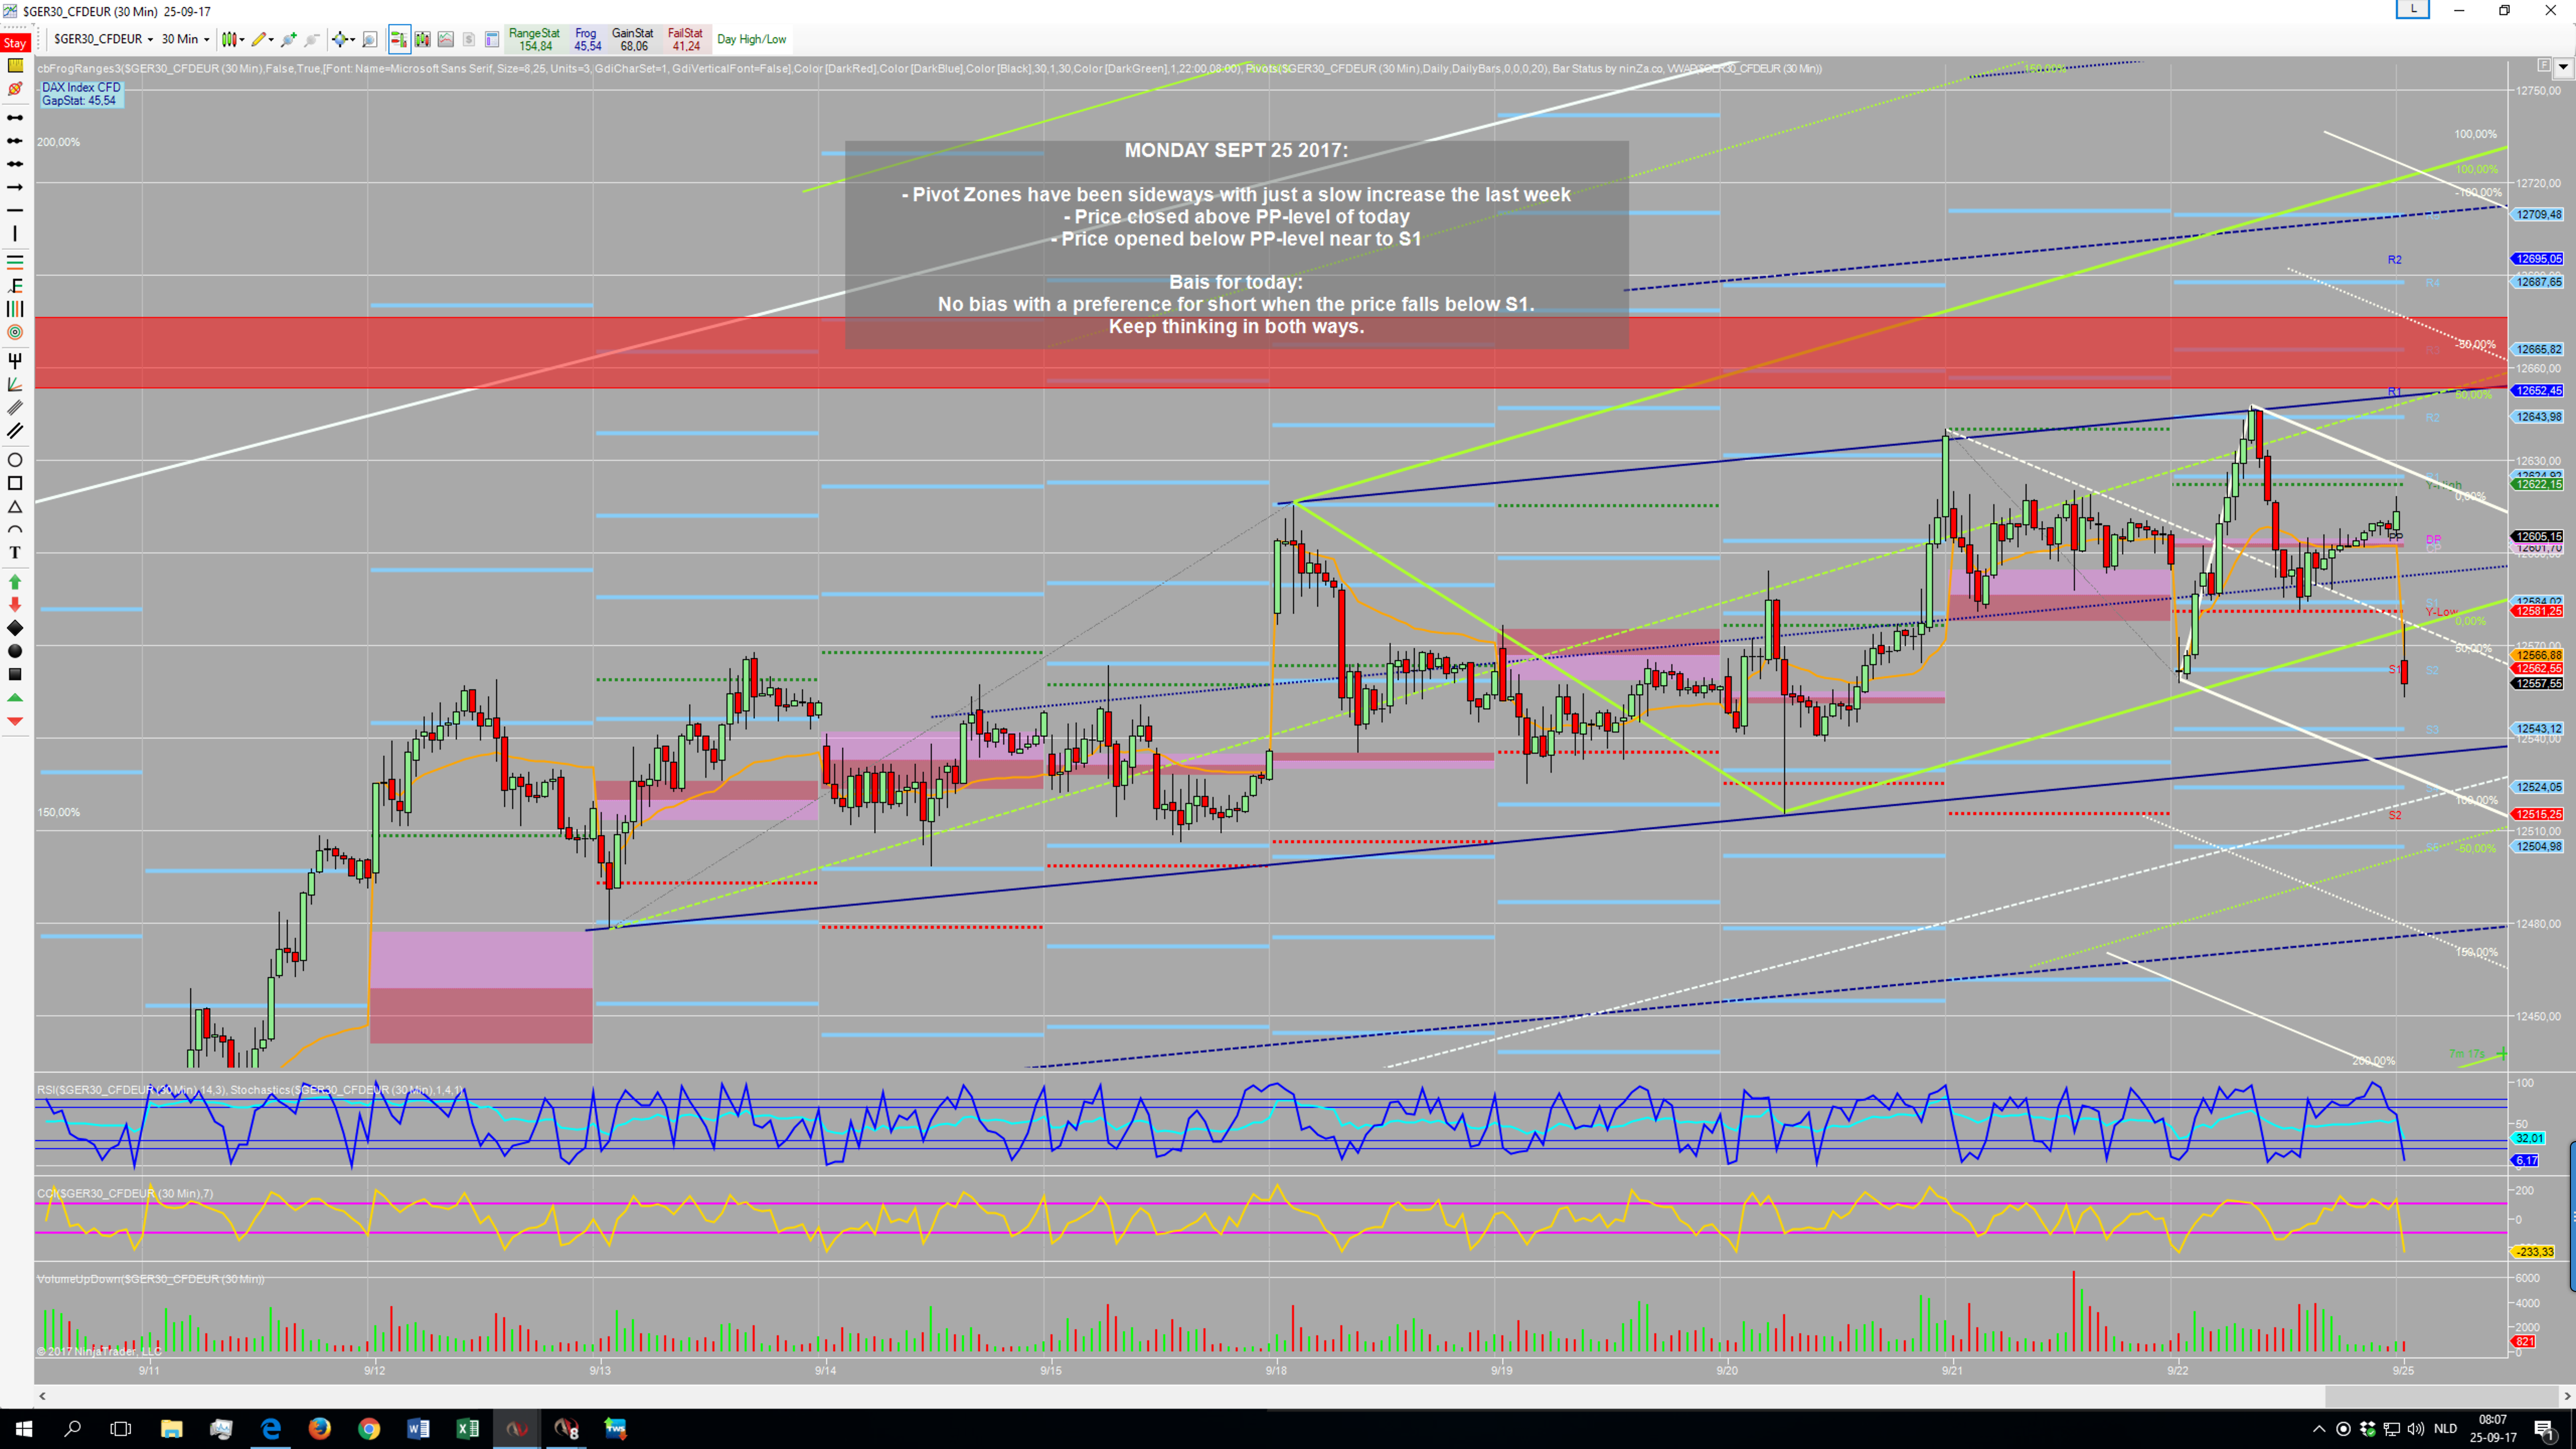
Task: Click the CCI value -233,33 label
Action: click(x=2534, y=1252)
